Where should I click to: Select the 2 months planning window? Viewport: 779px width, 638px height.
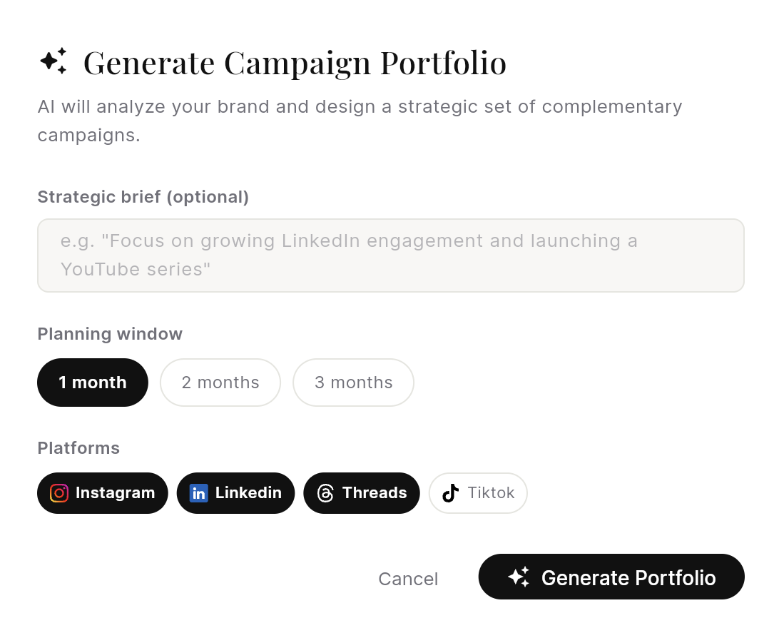click(x=220, y=383)
